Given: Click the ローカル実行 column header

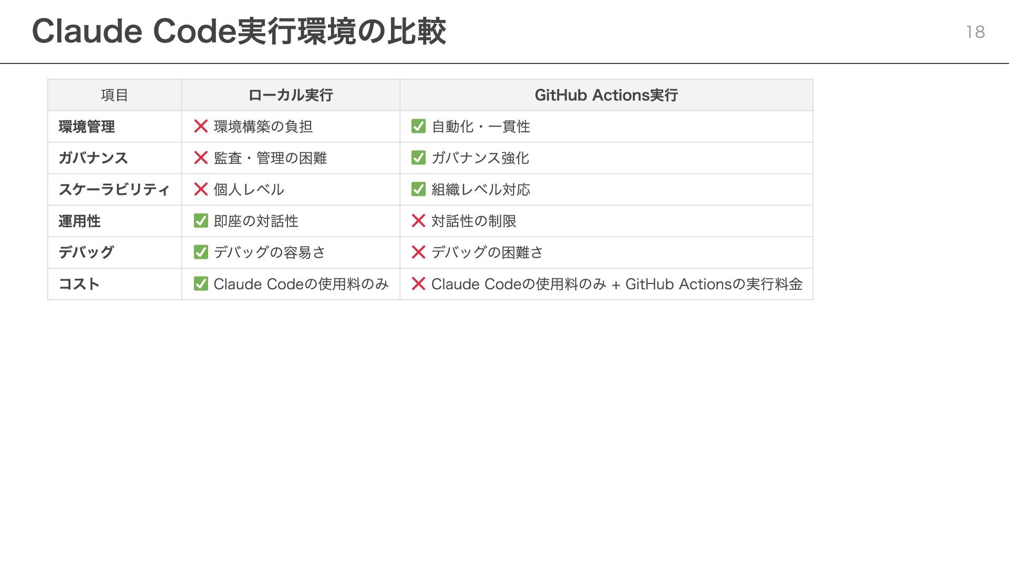Looking at the screenshot, I should (x=290, y=95).
